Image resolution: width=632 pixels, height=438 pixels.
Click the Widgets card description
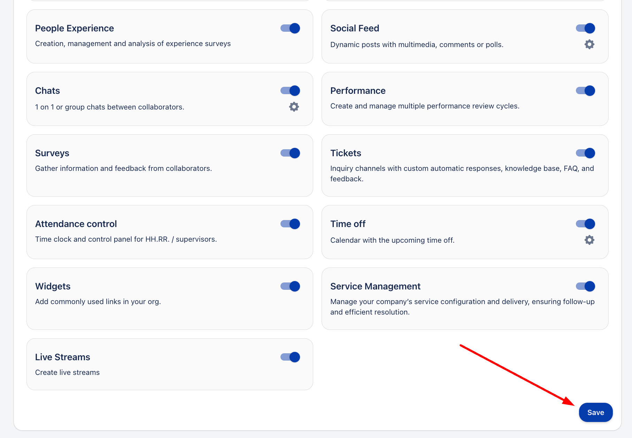[98, 302]
